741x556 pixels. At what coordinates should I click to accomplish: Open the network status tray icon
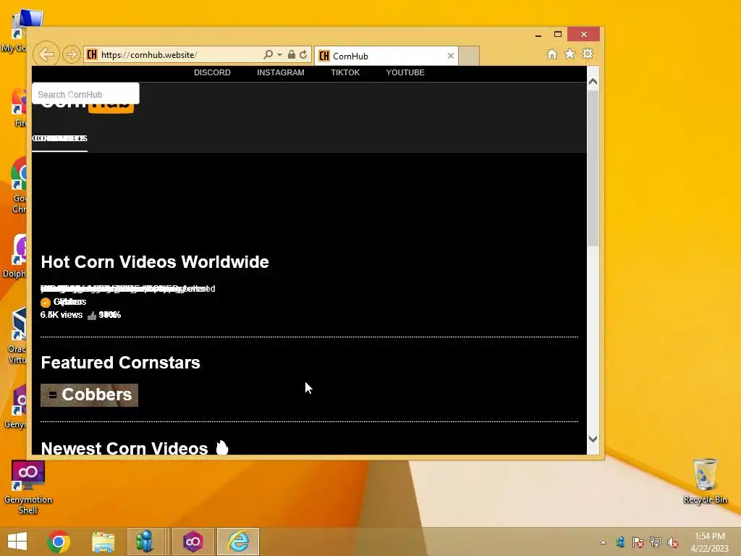(656, 542)
